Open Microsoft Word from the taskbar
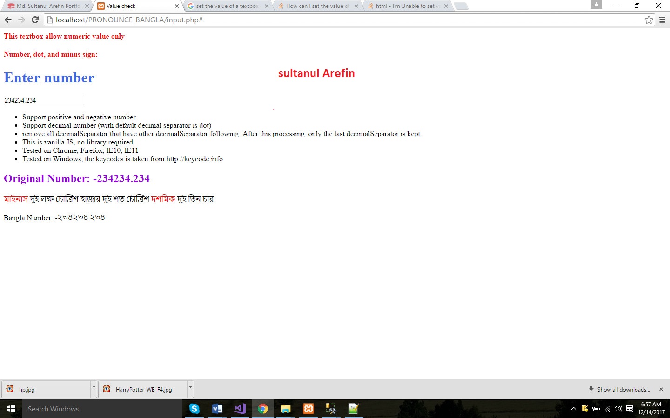The height and width of the screenshot is (418, 670). 217,409
